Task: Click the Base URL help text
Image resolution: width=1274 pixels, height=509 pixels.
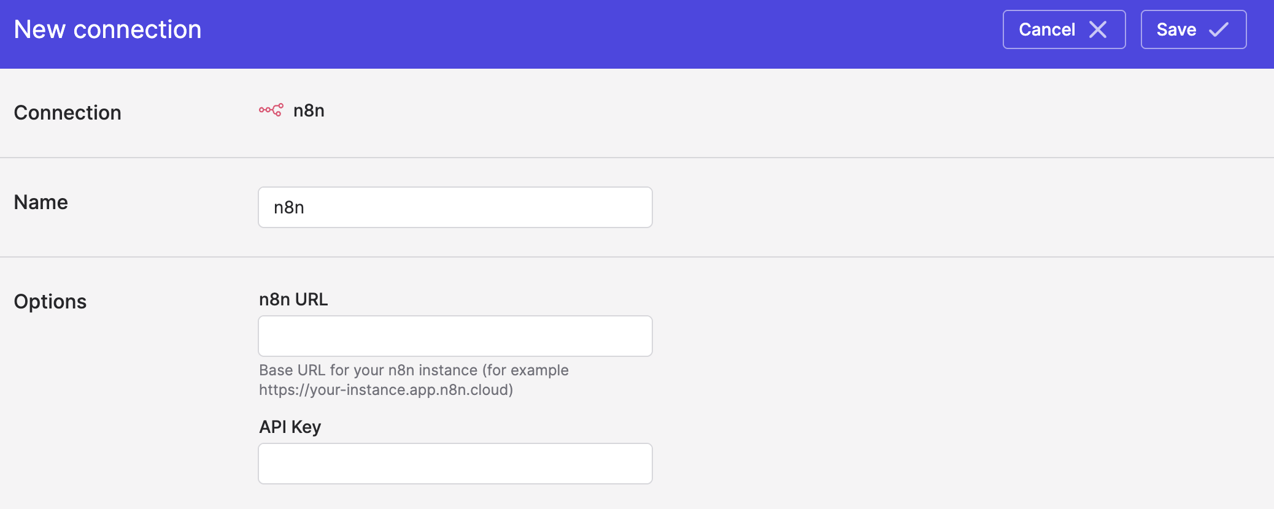Action: [414, 380]
